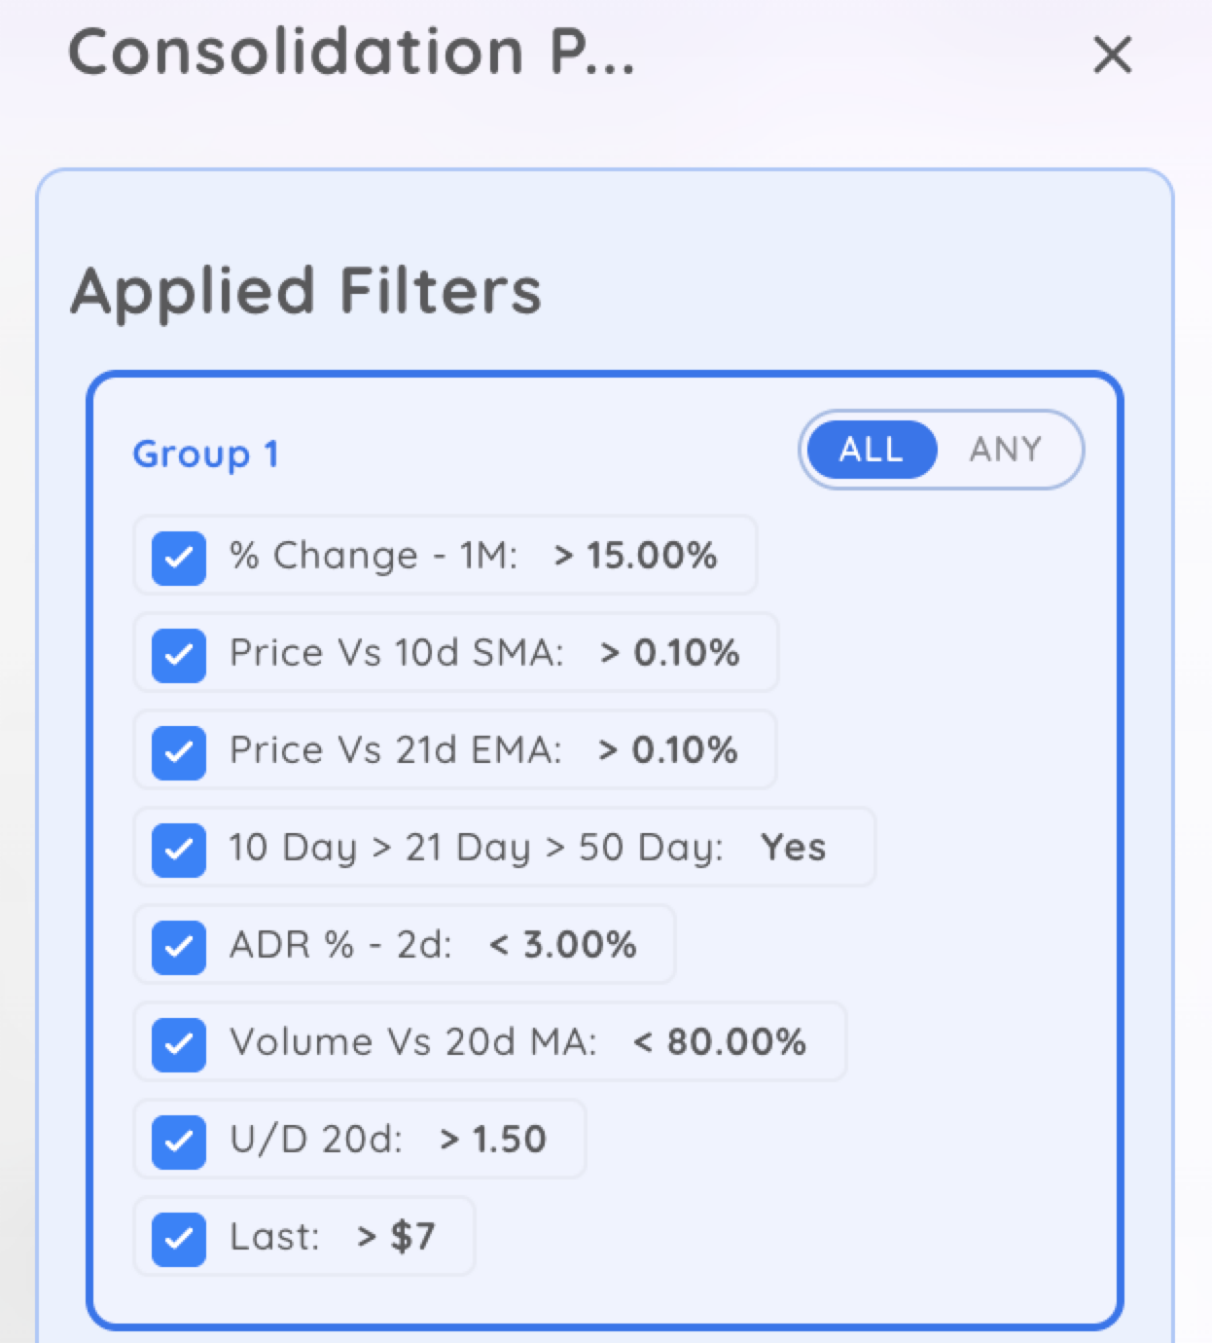Click the > 0.10% value for 10d SMA

pyautogui.click(x=669, y=653)
